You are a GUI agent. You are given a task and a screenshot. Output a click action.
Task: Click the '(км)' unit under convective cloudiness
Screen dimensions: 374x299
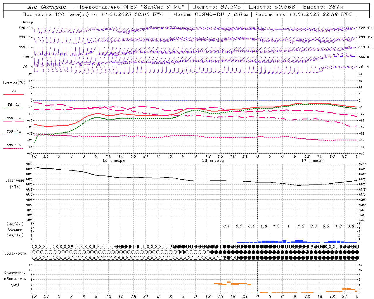(x=15, y=284)
